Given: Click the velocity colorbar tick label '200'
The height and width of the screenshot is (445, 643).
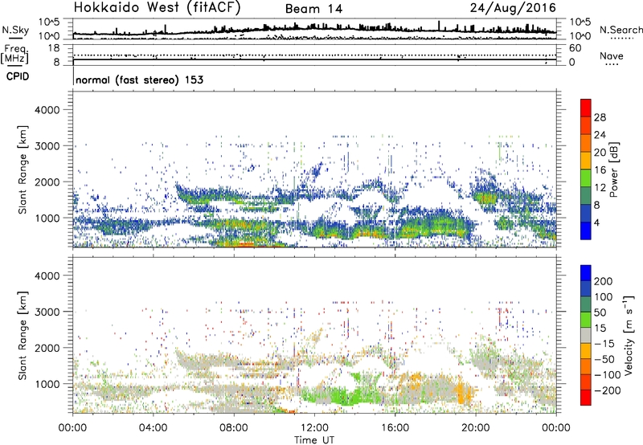Looking at the screenshot, I should (x=604, y=281).
